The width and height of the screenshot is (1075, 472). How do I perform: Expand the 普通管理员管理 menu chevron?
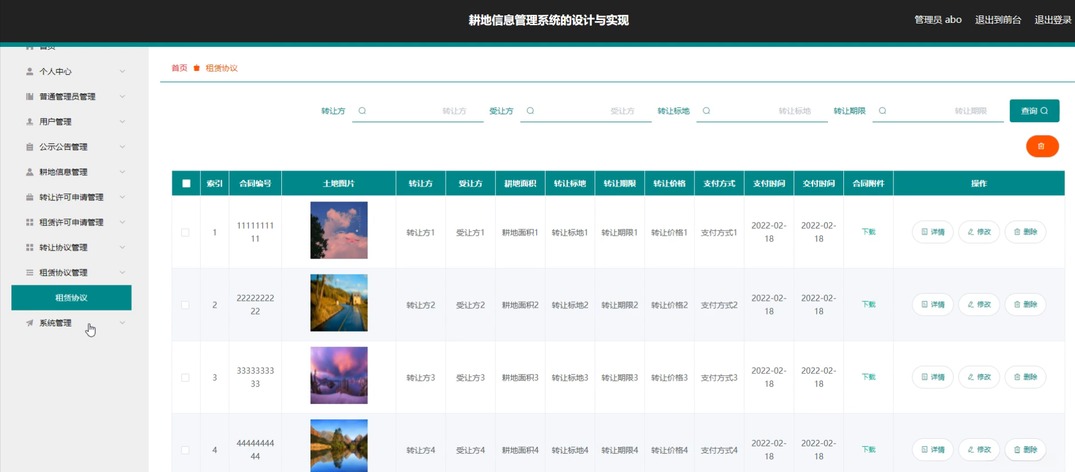[122, 96]
